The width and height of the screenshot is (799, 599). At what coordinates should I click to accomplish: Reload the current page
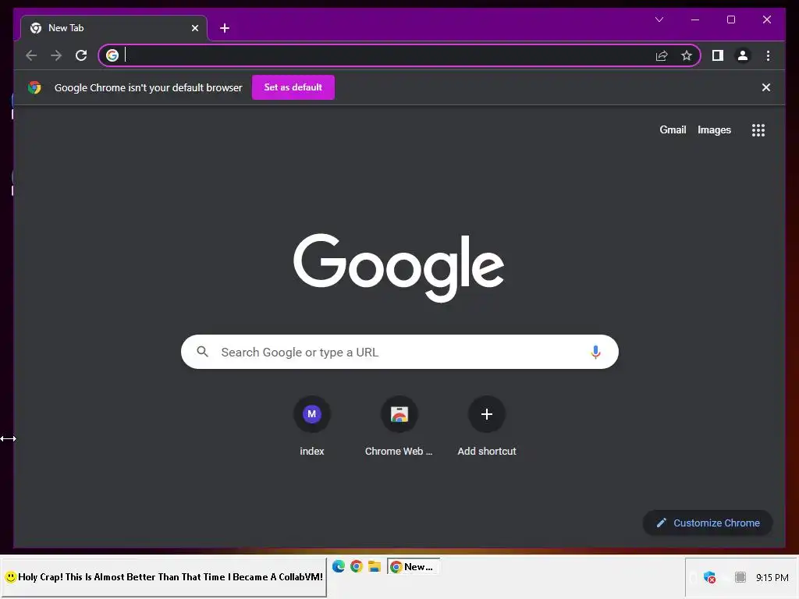pos(81,55)
